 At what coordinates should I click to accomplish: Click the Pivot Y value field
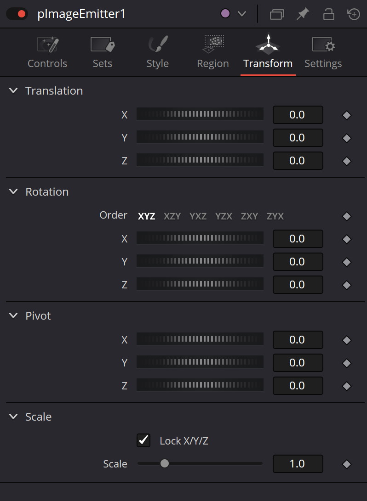(298, 363)
